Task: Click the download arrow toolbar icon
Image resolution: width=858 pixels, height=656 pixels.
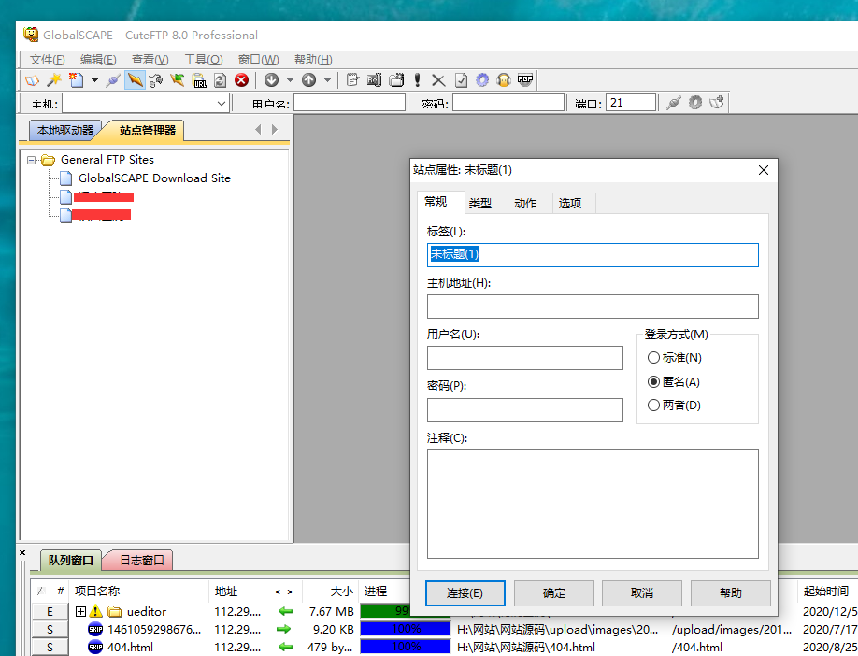Action: click(271, 80)
